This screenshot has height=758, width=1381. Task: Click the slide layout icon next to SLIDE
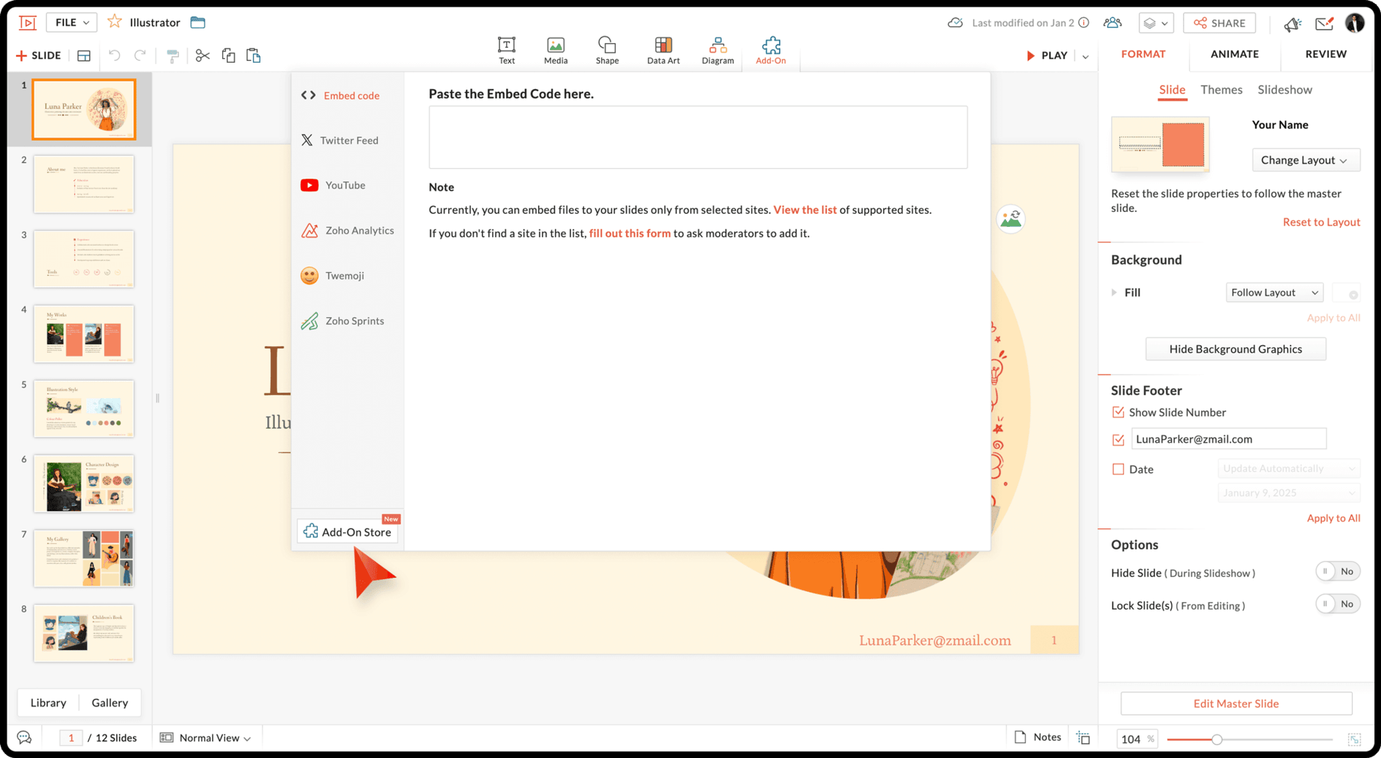pyautogui.click(x=84, y=55)
